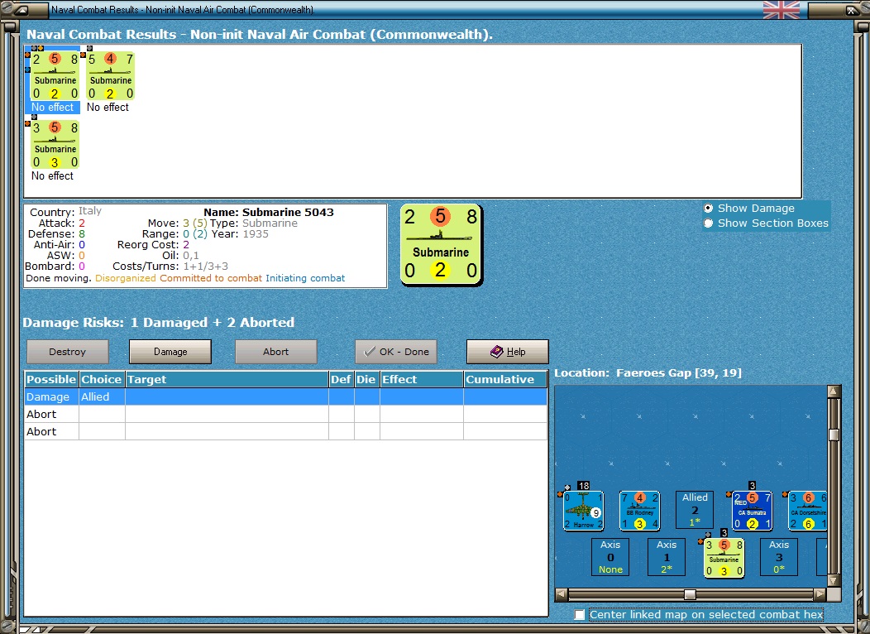Click the horizontal map scrollbar thumb
The width and height of the screenshot is (870, 634).
pos(690,594)
